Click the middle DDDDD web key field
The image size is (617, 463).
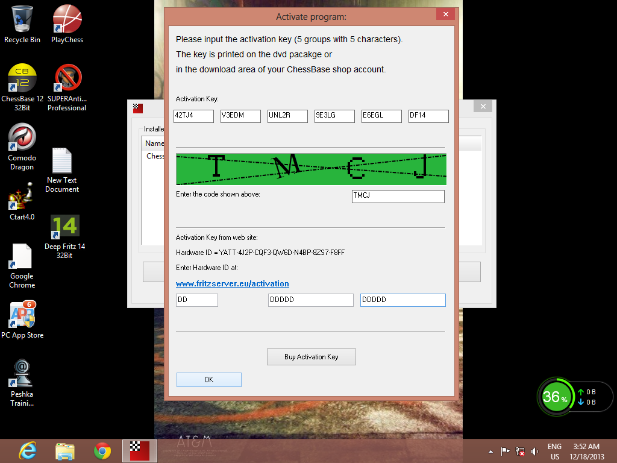pyautogui.click(x=310, y=300)
